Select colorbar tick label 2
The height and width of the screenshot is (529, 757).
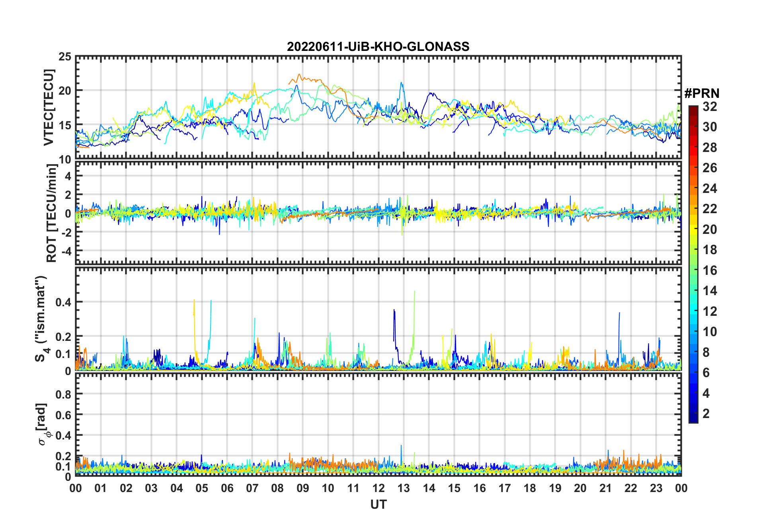click(706, 414)
